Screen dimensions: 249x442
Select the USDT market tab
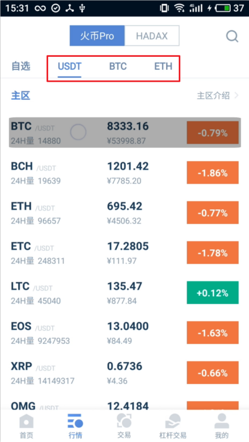point(70,66)
